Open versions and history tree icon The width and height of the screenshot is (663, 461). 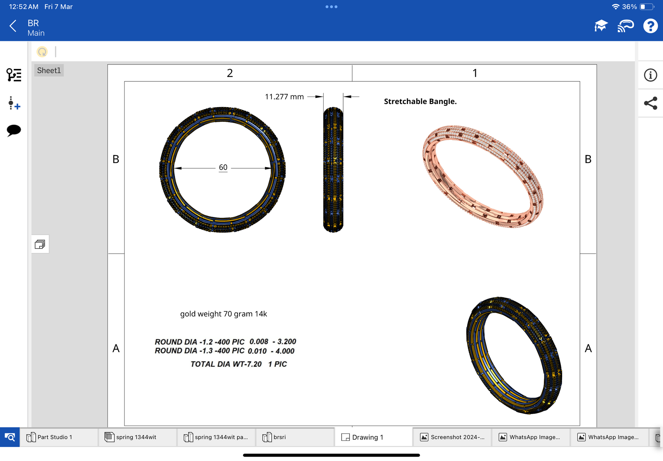point(14,75)
